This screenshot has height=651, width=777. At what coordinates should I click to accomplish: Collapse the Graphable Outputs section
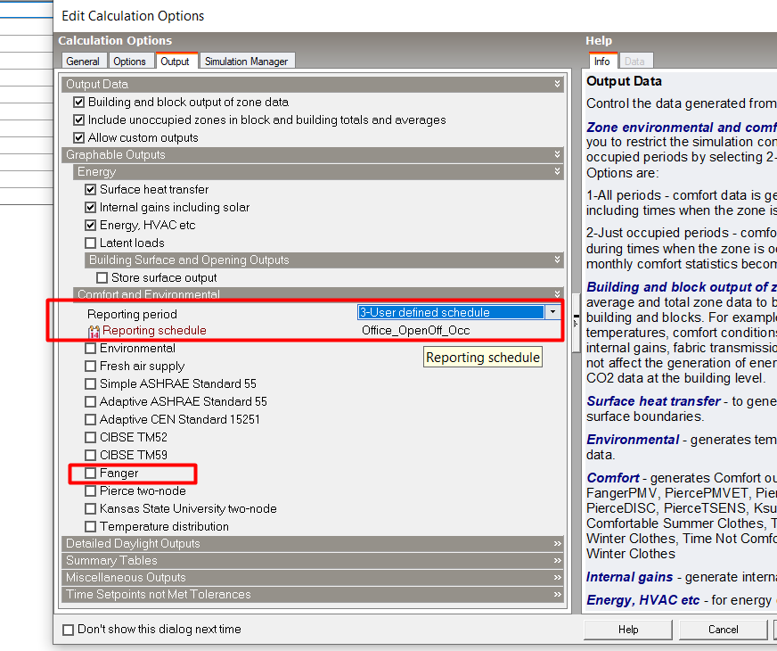(x=558, y=154)
